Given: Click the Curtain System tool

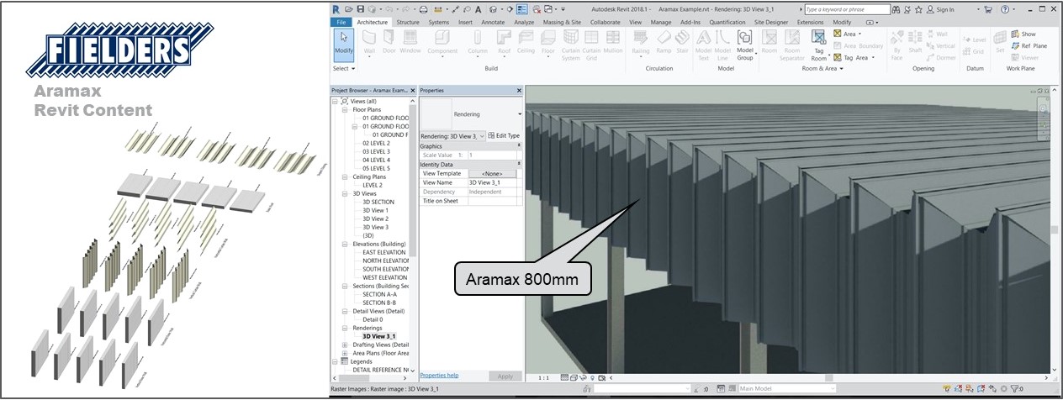Looking at the screenshot, I should [x=571, y=46].
